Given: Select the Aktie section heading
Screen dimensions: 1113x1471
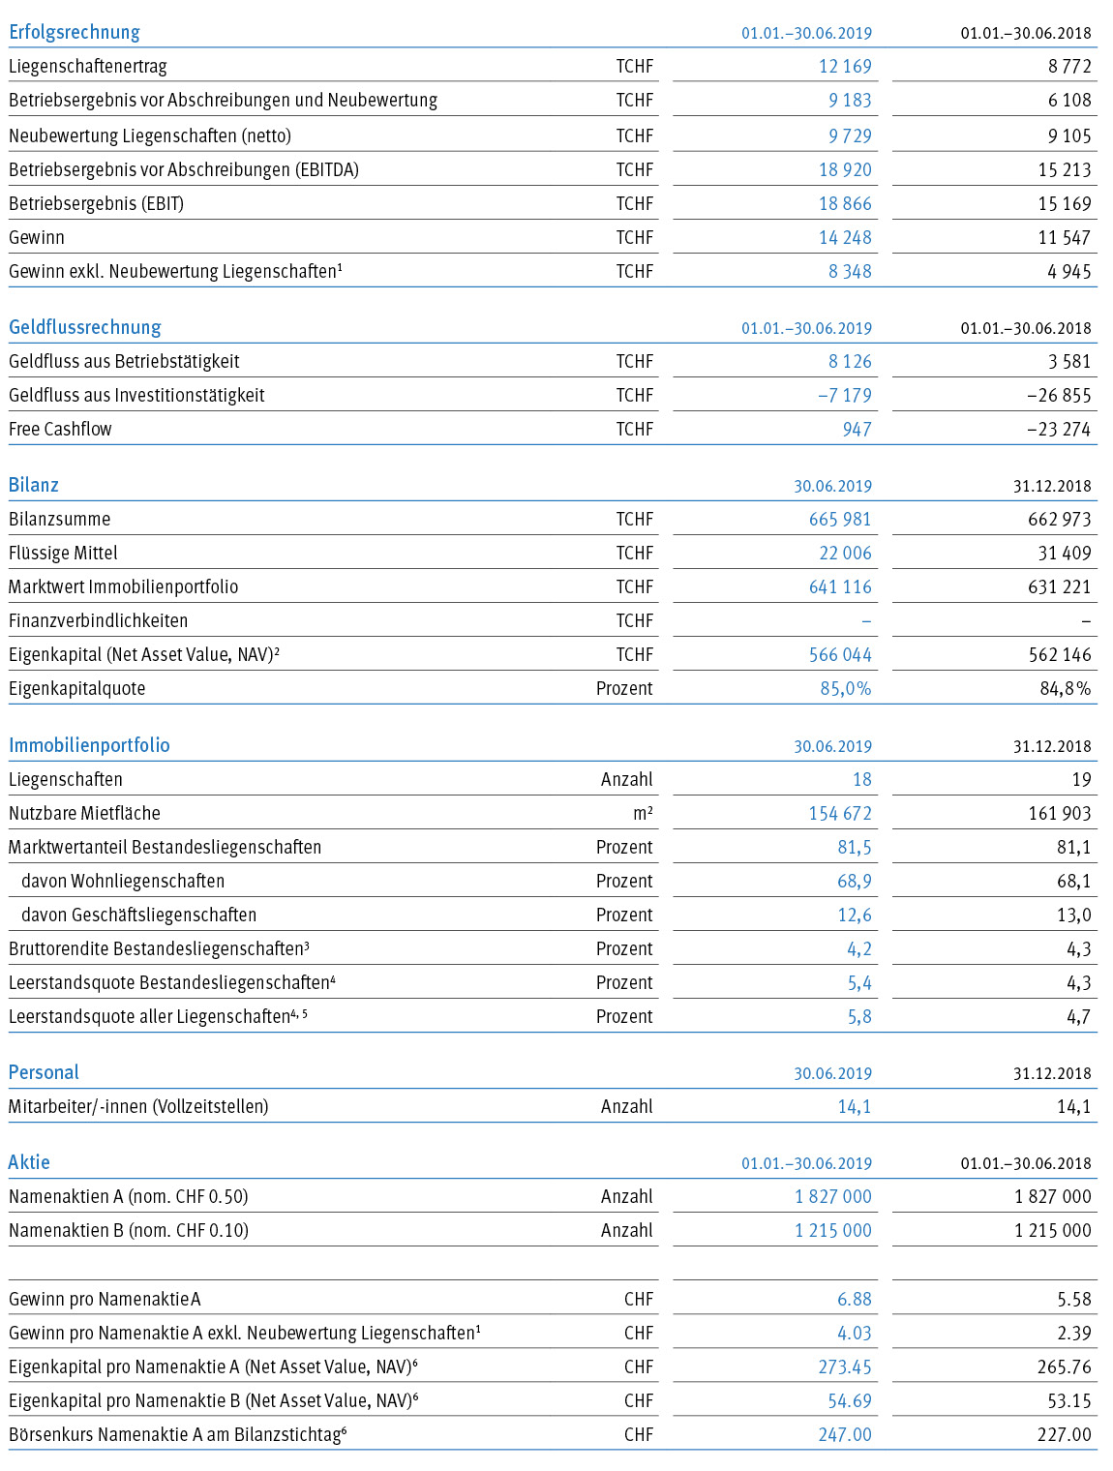Looking at the screenshot, I should pyautogui.click(x=29, y=1162).
